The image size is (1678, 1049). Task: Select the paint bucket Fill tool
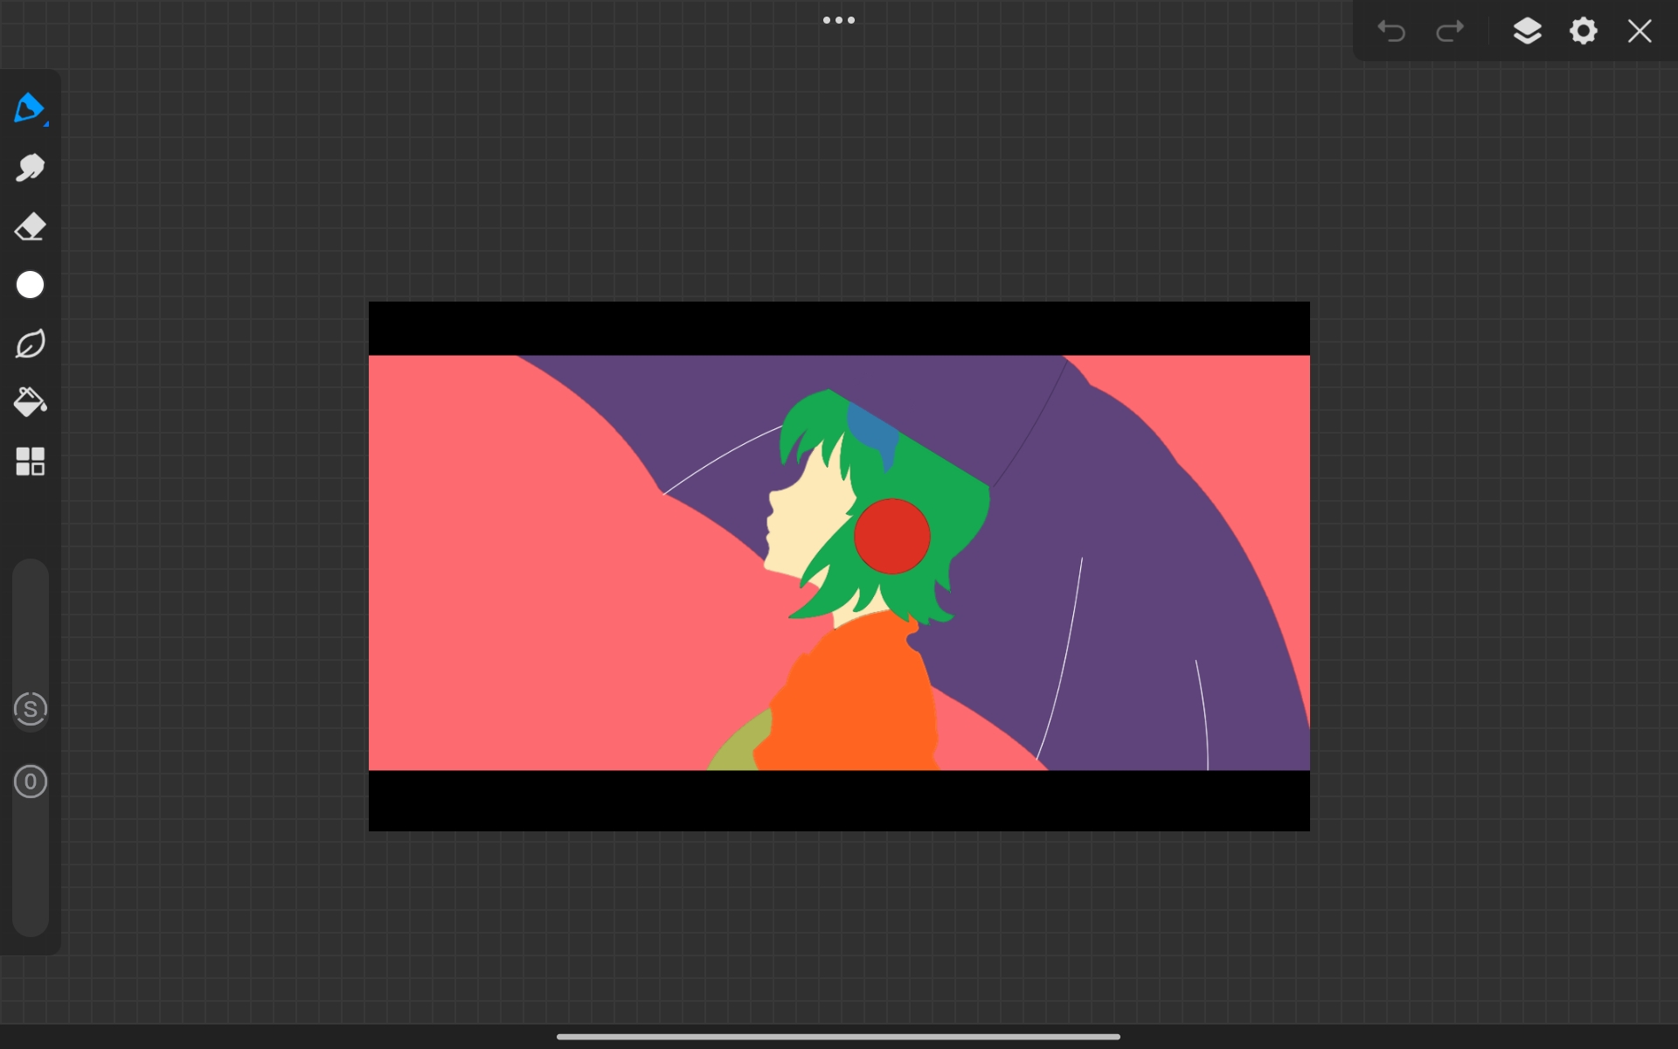30,402
